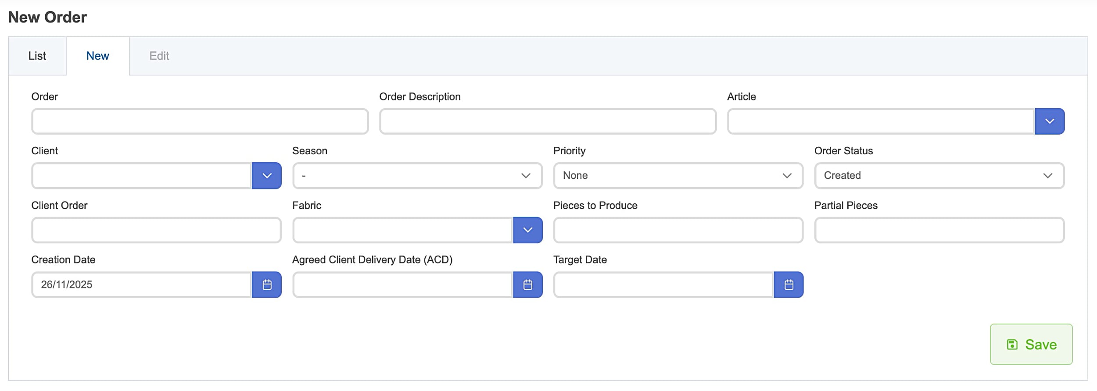
Task: Open the Target Date calendar picker
Action: point(789,285)
